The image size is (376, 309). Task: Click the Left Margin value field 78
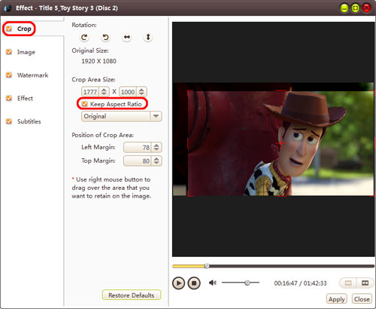[x=138, y=147]
